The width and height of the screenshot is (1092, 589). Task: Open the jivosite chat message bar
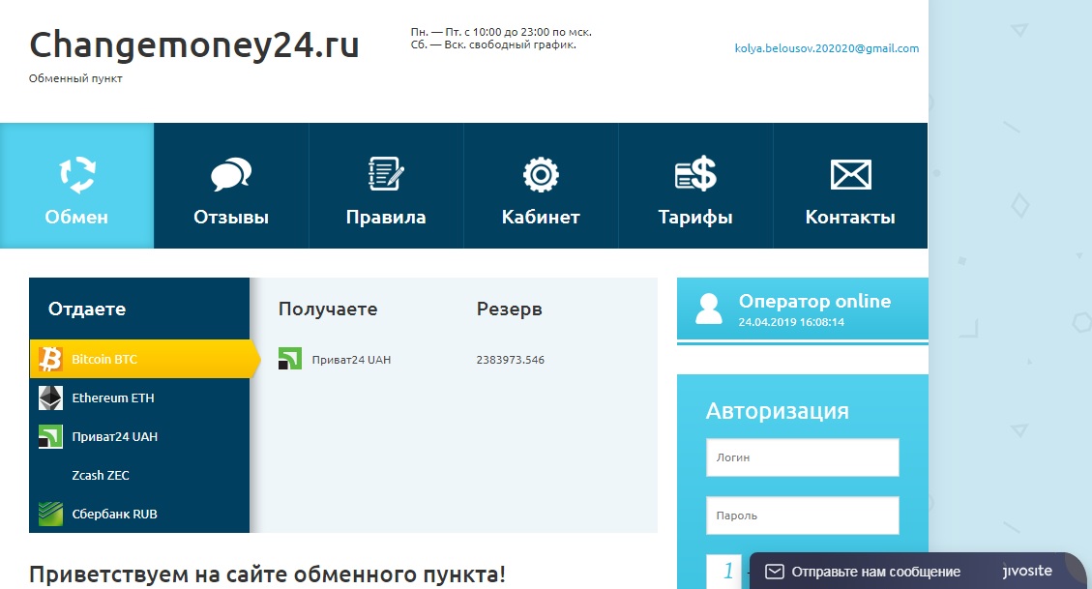point(875,571)
